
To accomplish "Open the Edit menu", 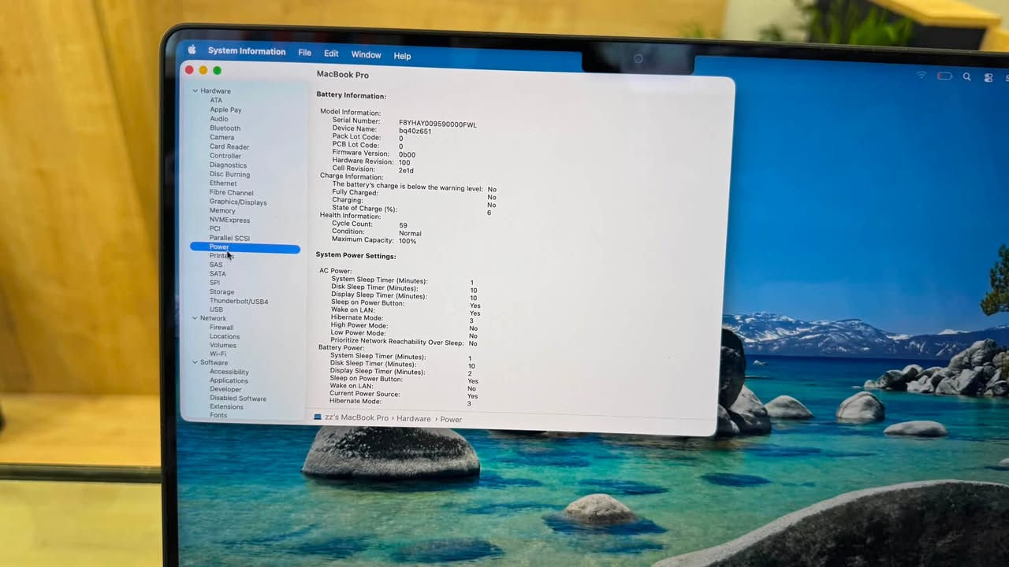I will (x=331, y=54).
